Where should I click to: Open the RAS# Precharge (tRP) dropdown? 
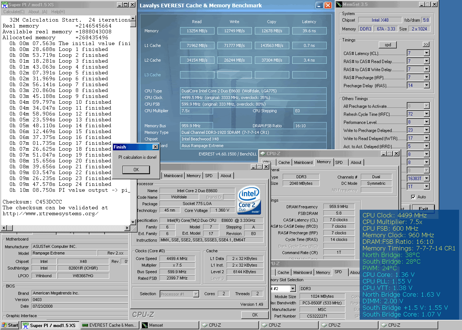click(x=426, y=77)
